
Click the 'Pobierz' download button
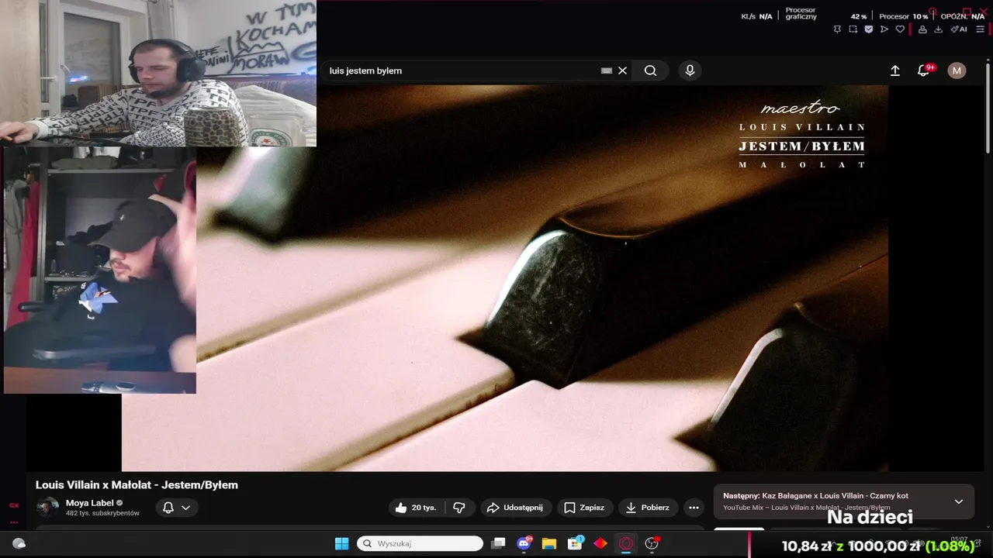648,508
